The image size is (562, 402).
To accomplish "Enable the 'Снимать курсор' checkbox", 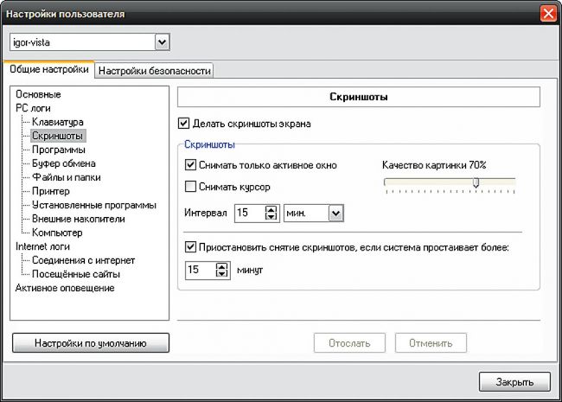I will point(191,186).
